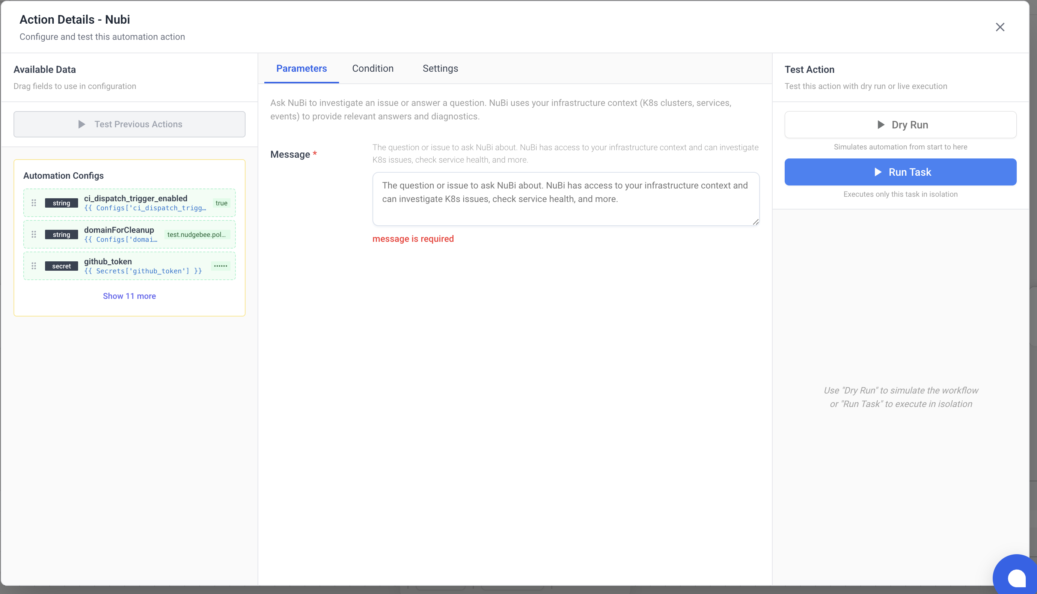Click the secret type badge for github_token

coord(61,265)
